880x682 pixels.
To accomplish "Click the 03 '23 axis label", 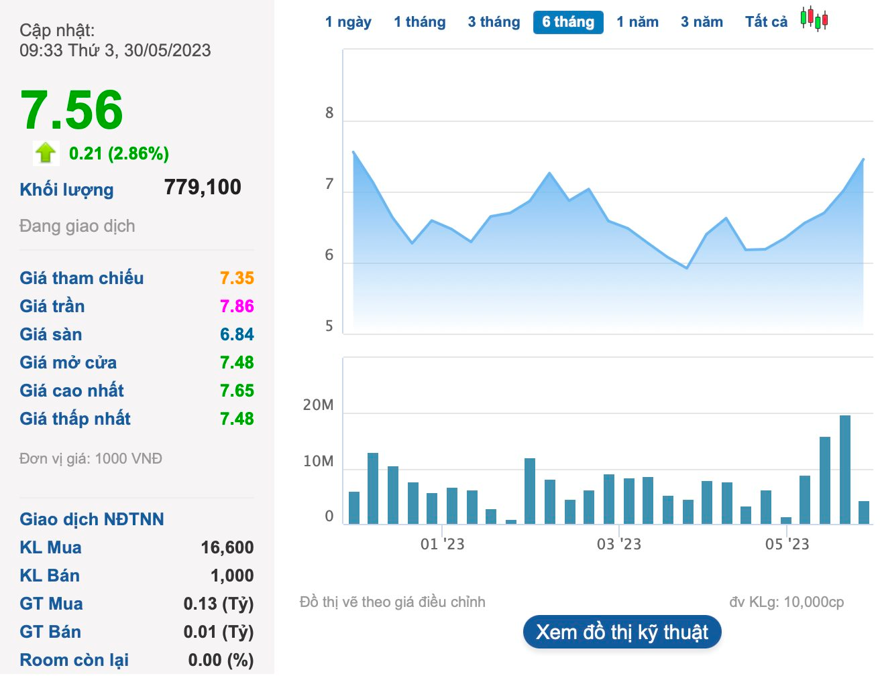I will (619, 544).
